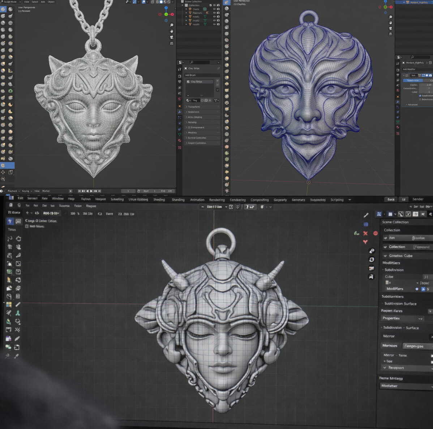This screenshot has height=429, width=433.
Task: Toggle Collection exclude checkbox in outliner
Action: tap(210, 5)
